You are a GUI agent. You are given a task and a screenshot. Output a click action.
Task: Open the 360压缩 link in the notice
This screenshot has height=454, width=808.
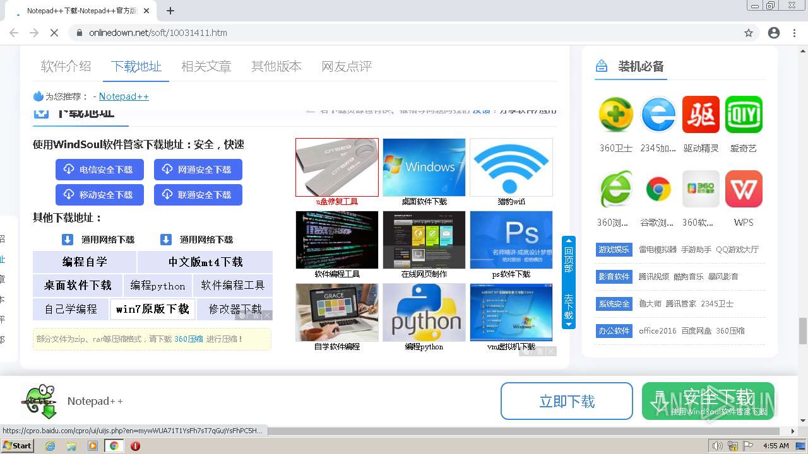click(x=189, y=339)
